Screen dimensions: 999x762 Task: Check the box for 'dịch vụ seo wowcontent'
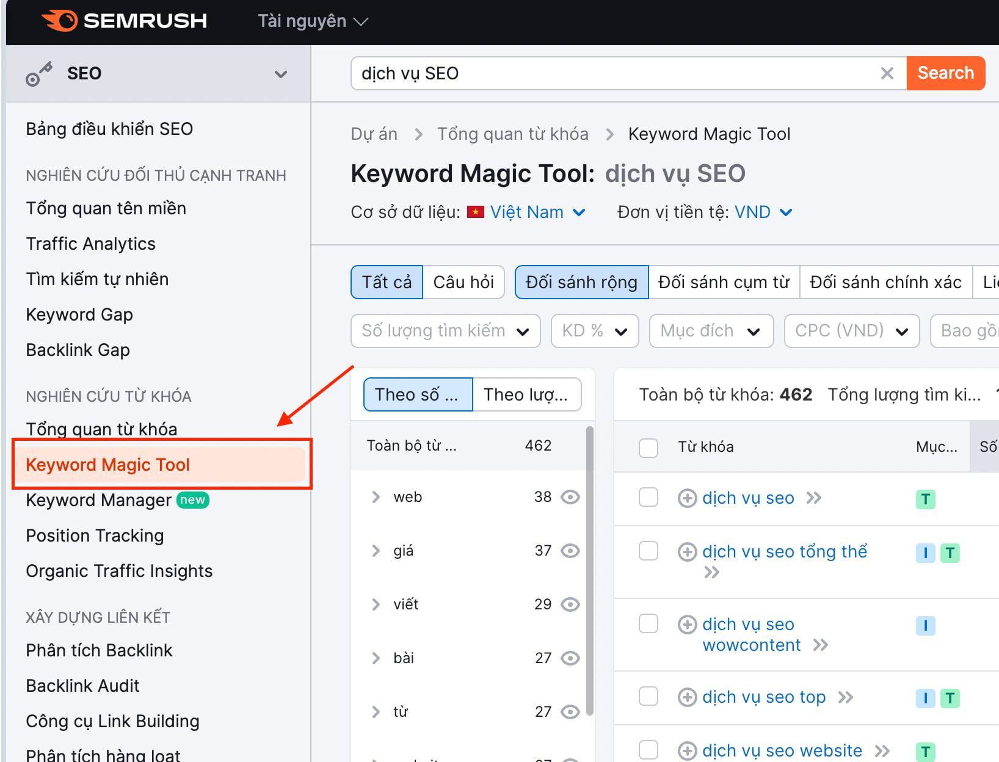click(x=648, y=623)
